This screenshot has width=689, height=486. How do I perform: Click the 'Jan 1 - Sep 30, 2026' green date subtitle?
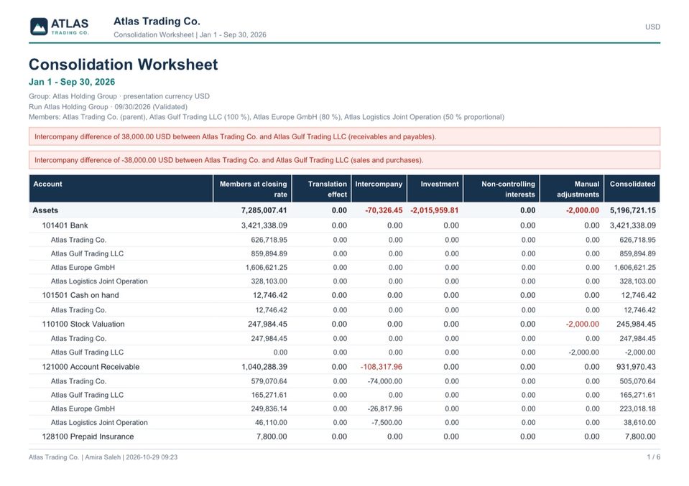click(72, 82)
